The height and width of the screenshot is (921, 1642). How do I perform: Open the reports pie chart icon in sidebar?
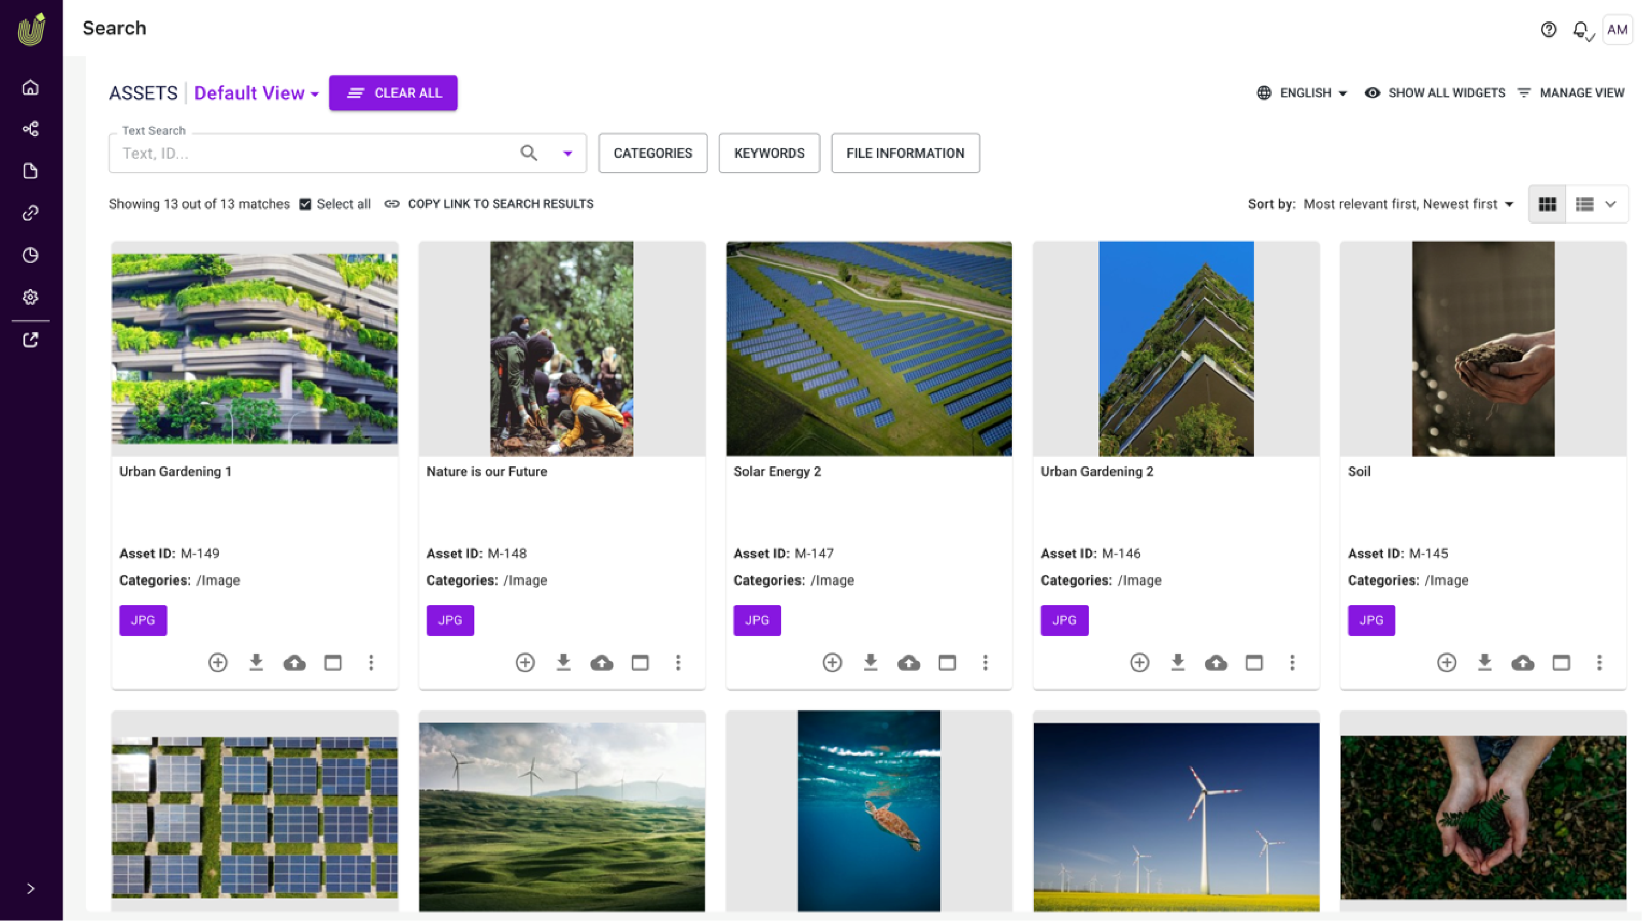(30, 255)
